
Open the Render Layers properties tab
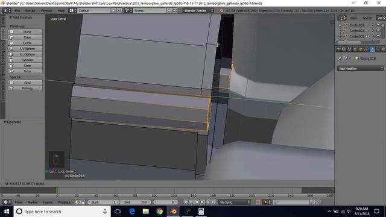344,49
